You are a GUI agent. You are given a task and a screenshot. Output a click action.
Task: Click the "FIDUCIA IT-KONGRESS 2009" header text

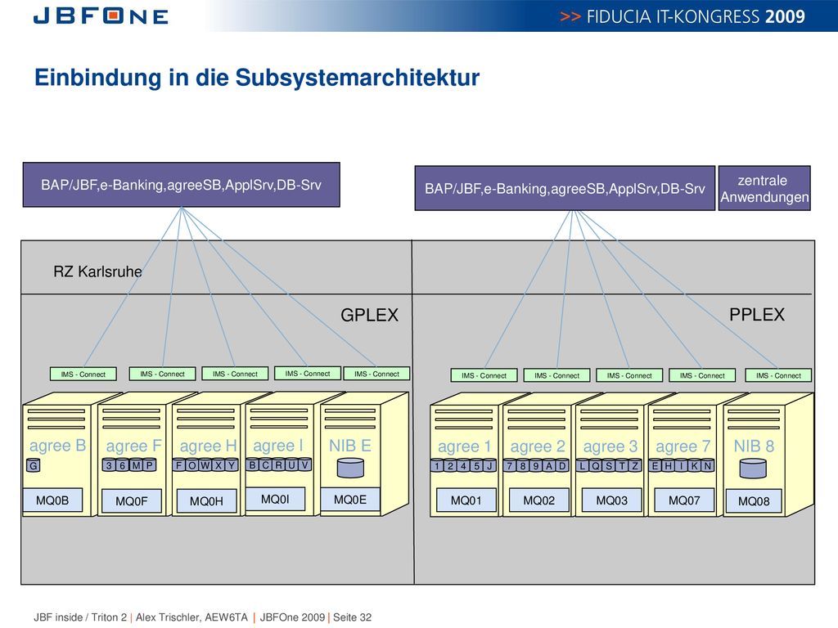(696, 16)
